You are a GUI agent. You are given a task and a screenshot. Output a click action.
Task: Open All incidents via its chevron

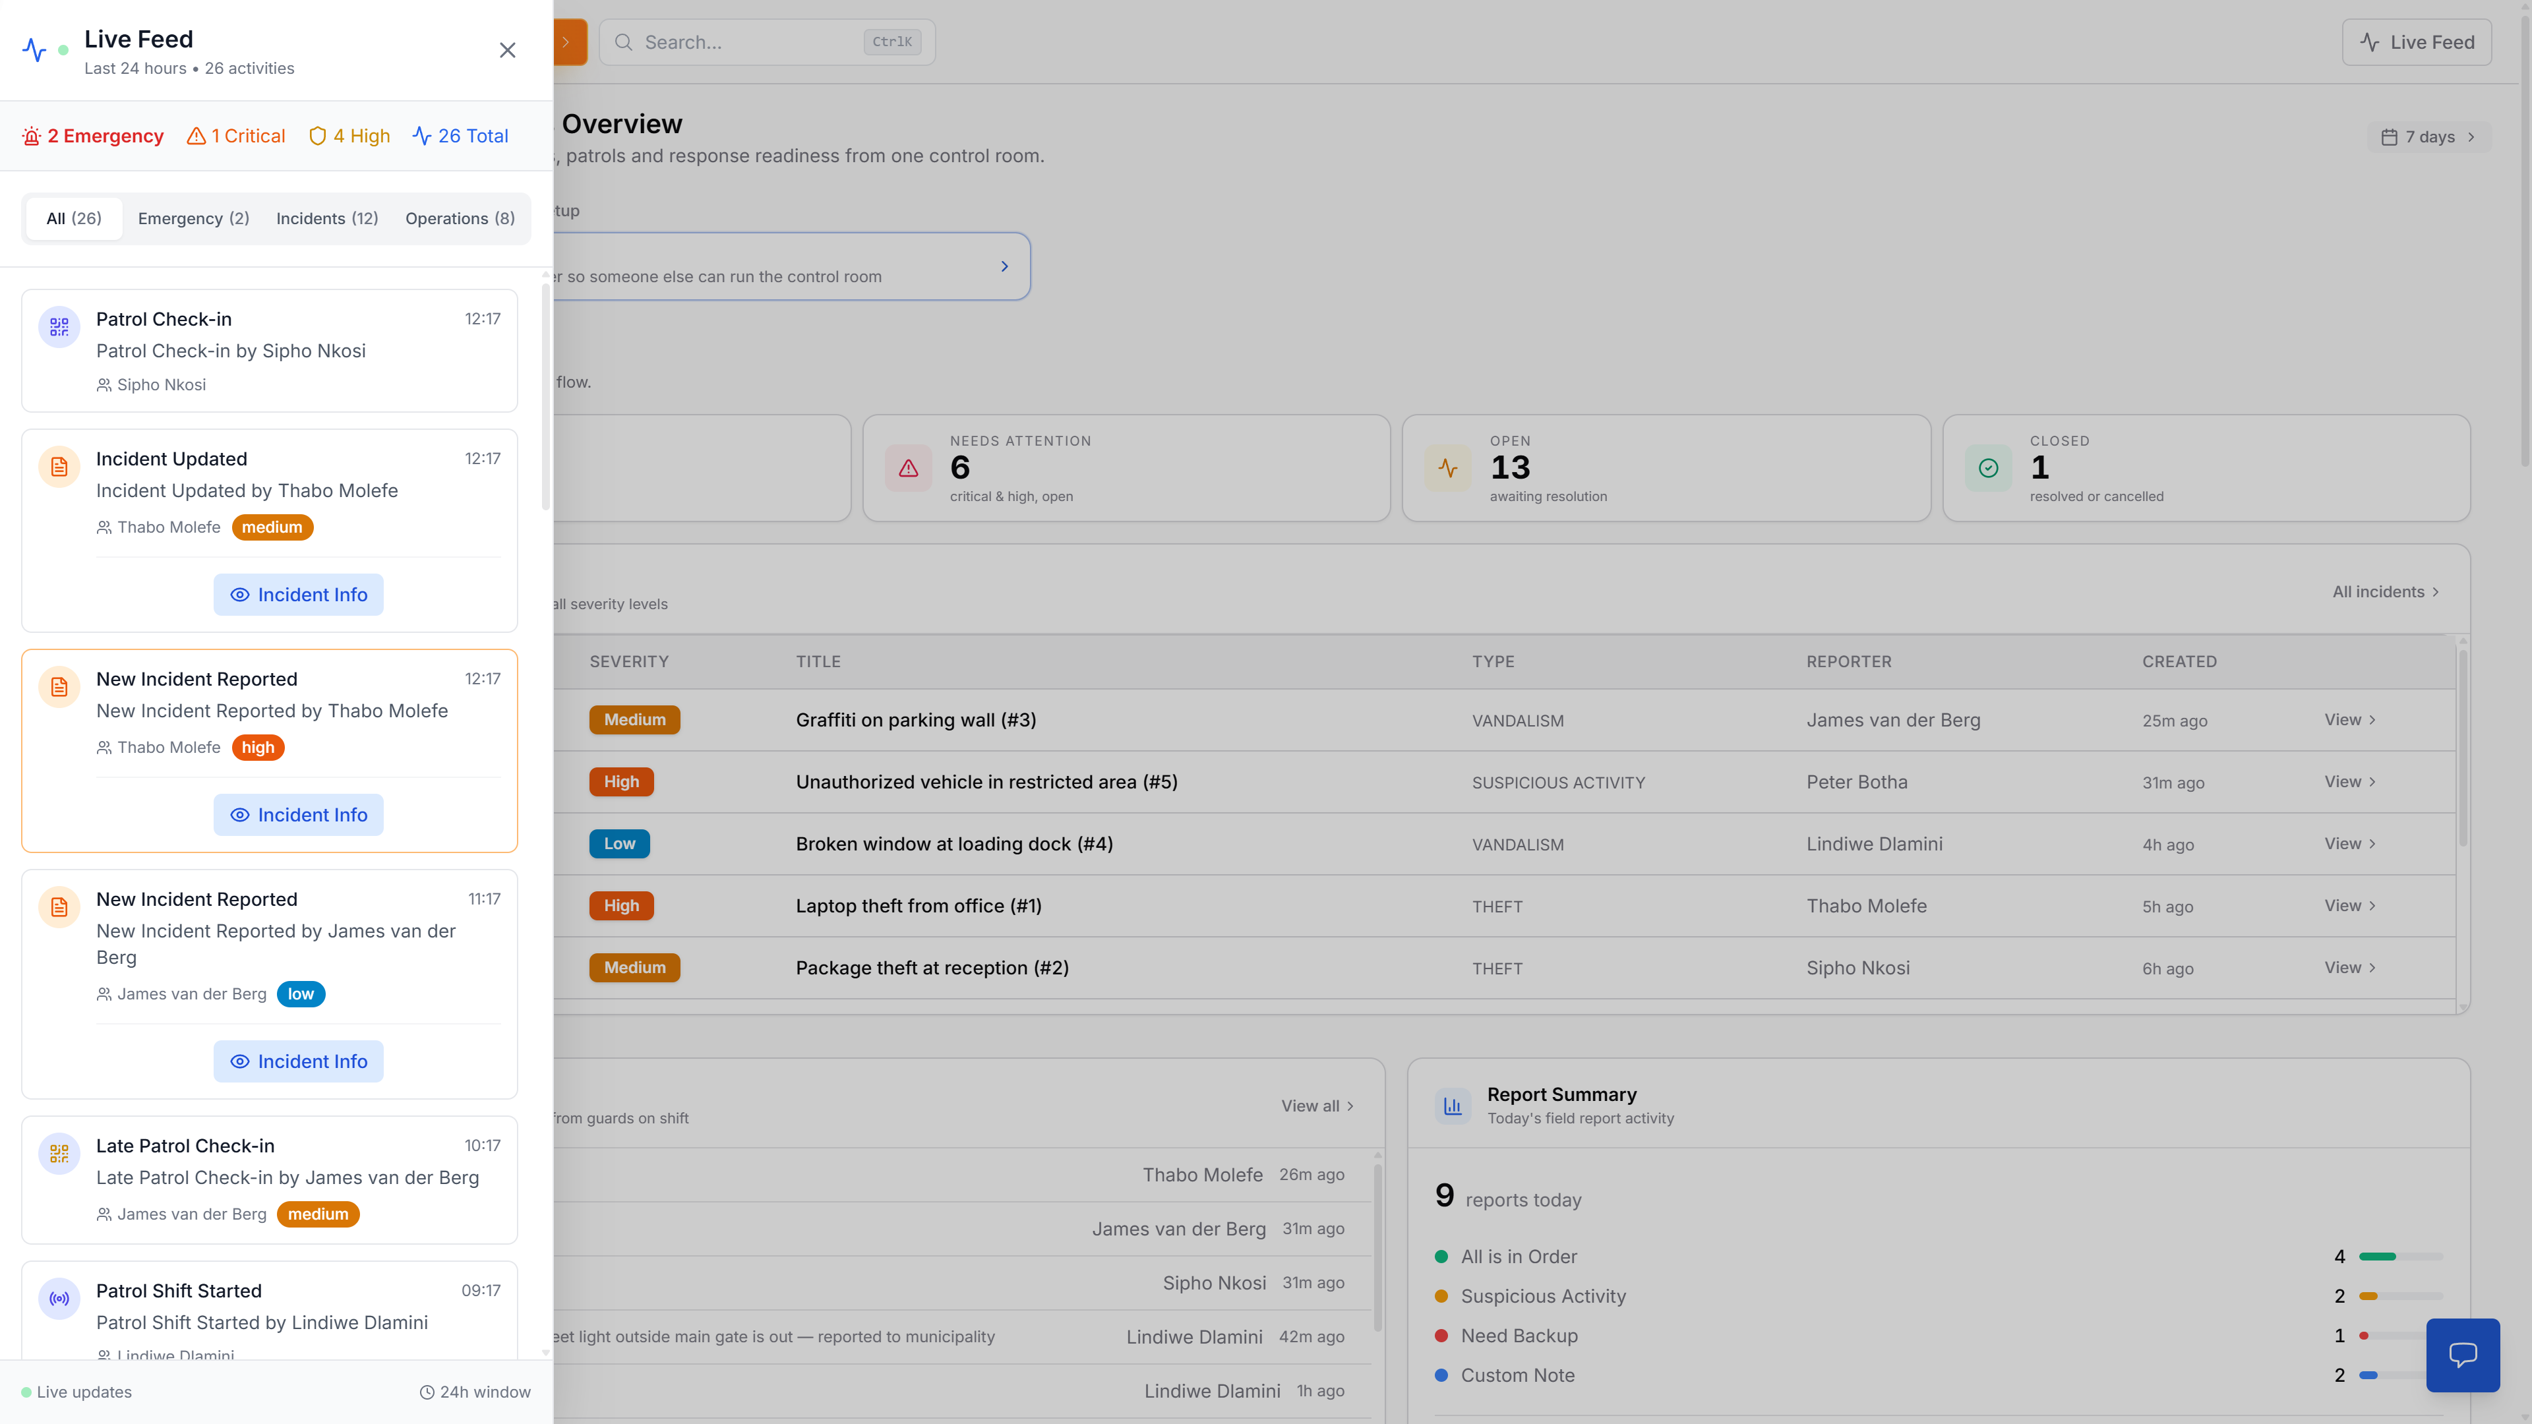(2436, 591)
